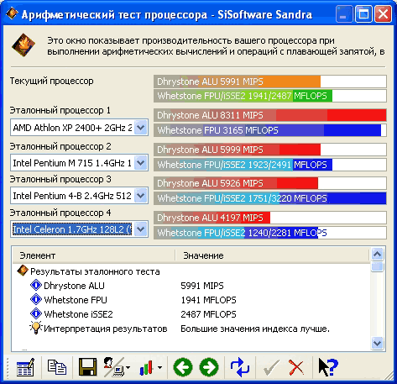
Task: Activate the What's This help cursor icon
Action: click(x=328, y=367)
